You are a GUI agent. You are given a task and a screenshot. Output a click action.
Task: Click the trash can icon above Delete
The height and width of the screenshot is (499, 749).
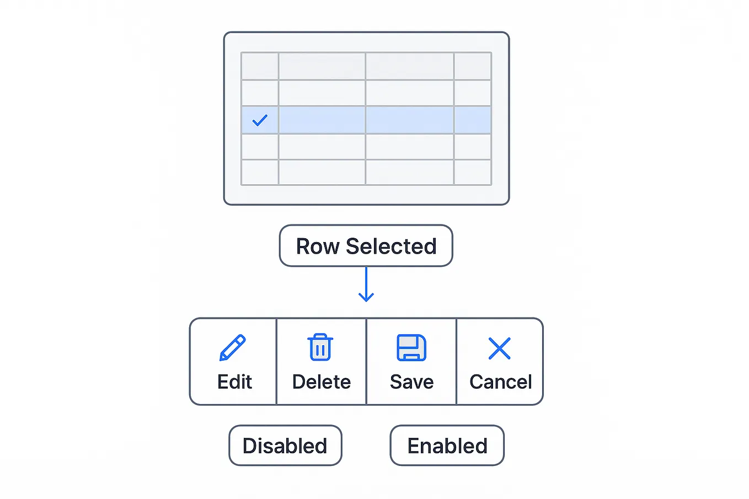320,347
